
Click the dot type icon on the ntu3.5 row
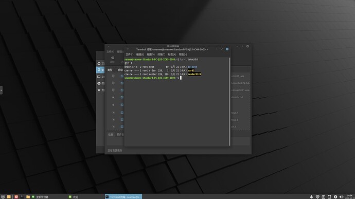(x=113, y=119)
